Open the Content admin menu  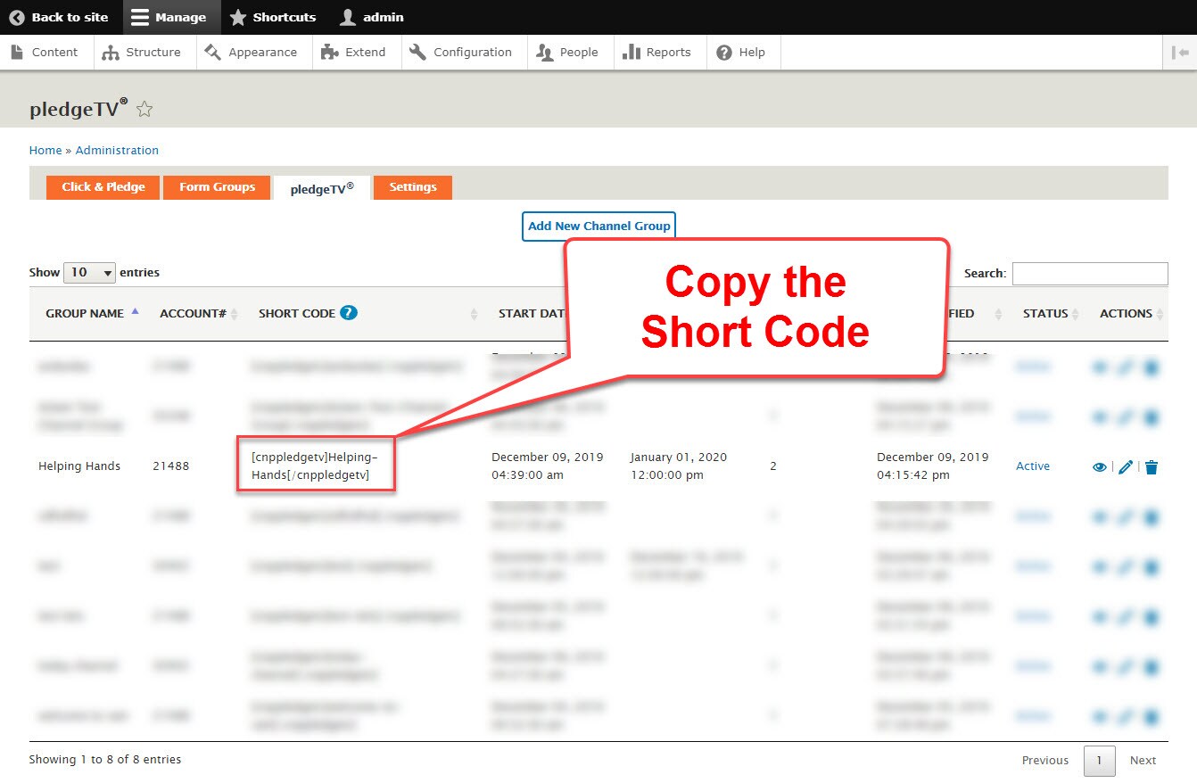[45, 52]
